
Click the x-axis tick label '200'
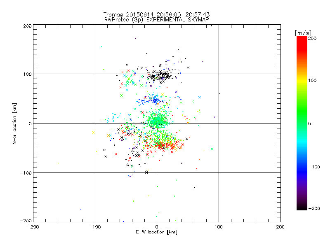coord(280,227)
